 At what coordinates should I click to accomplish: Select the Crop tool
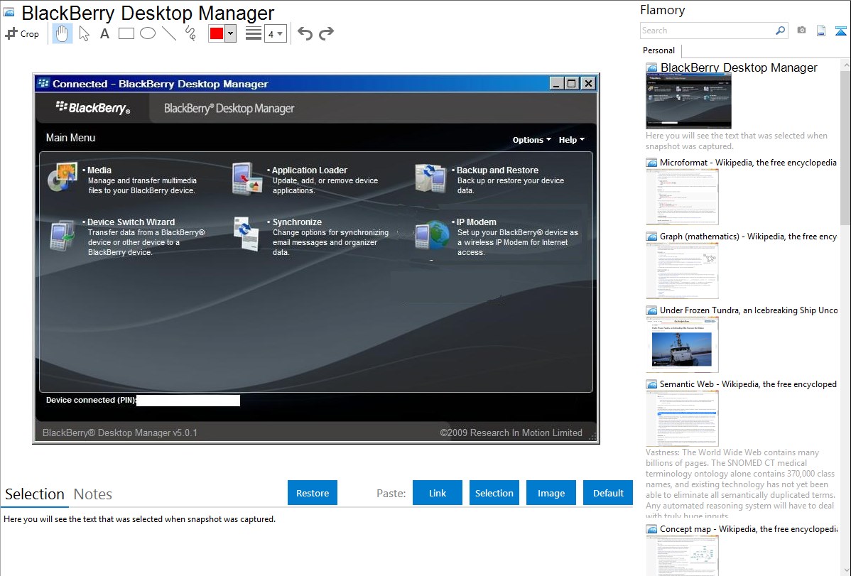[x=22, y=33]
